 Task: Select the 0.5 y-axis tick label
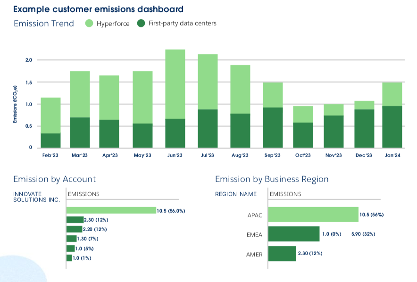point(29,126)
